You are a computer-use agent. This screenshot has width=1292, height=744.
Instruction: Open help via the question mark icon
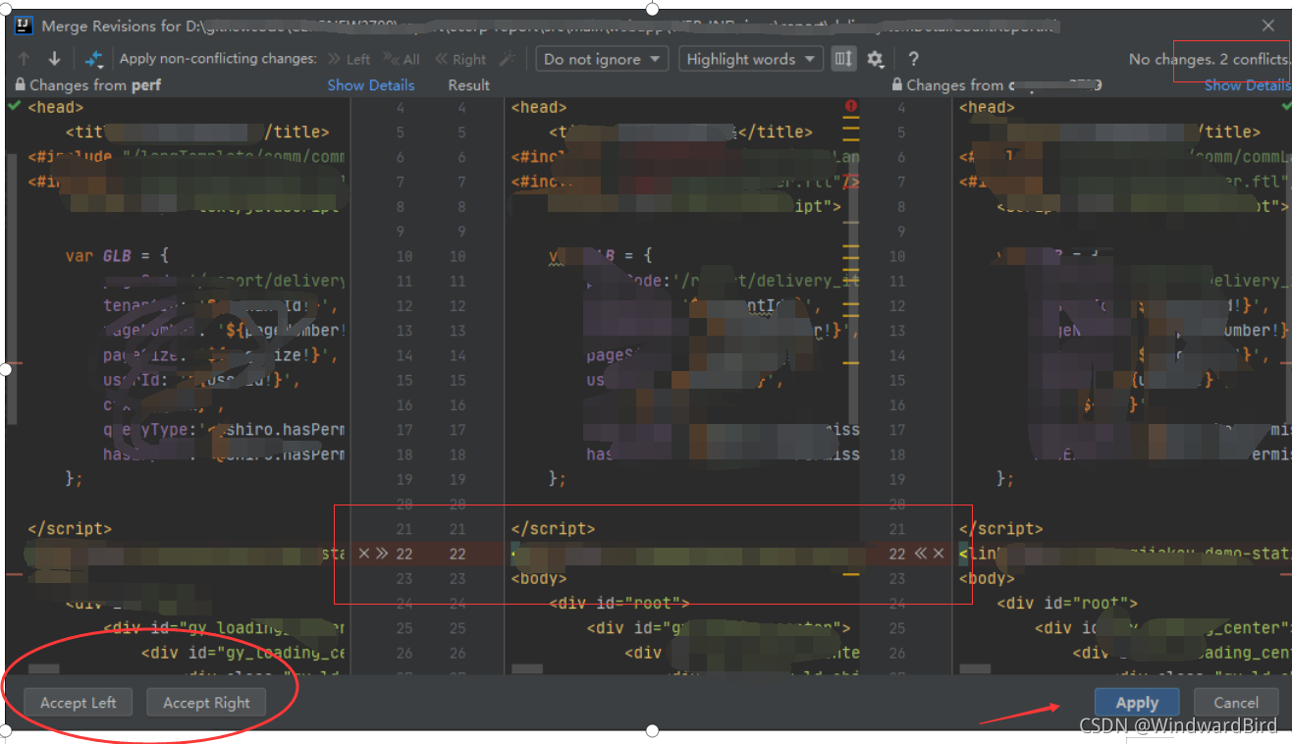(913, 59)
